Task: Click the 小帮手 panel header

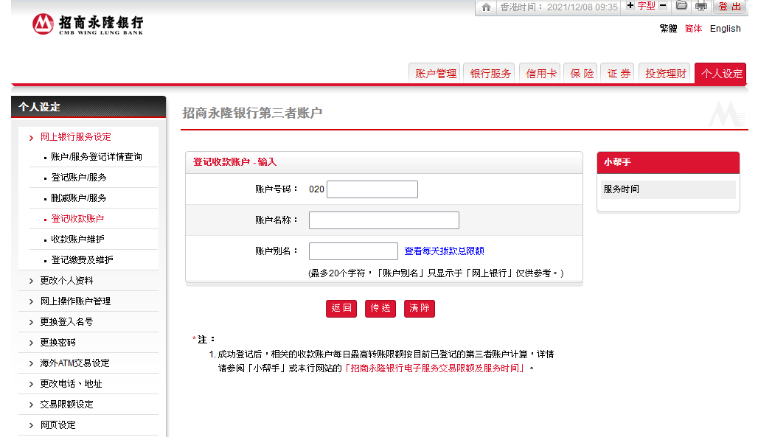Action: click(x=668, y=162)
